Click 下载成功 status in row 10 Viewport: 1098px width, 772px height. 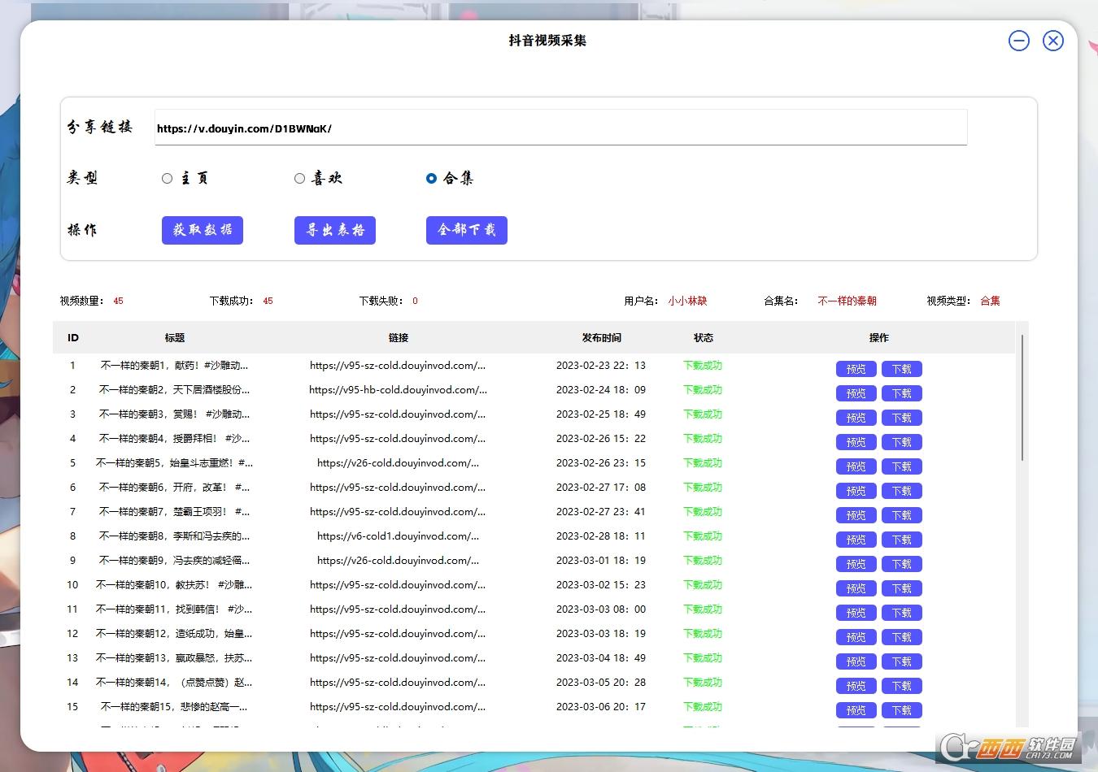703,585
